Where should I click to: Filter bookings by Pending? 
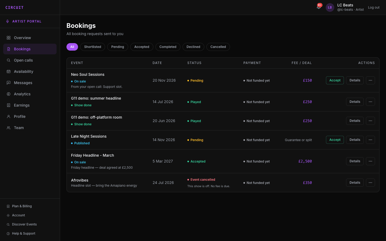[x=118, y=47]
